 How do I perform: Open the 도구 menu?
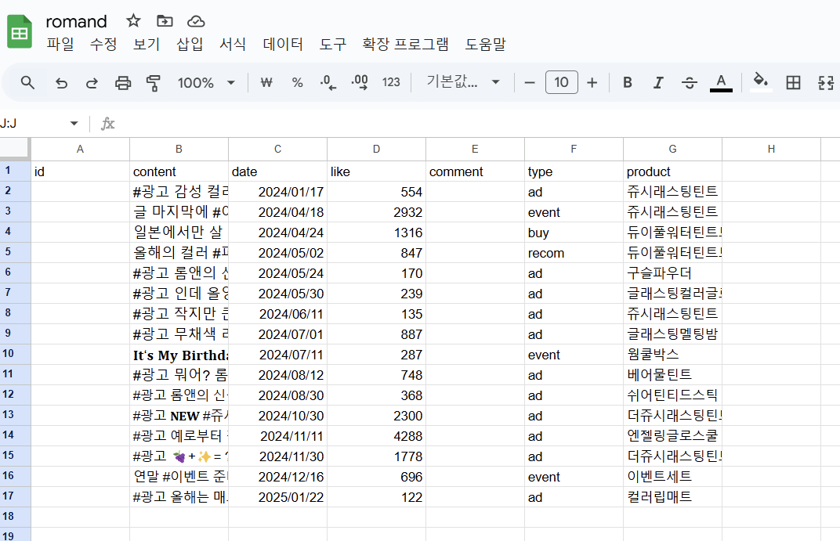(x=333, y=45)
